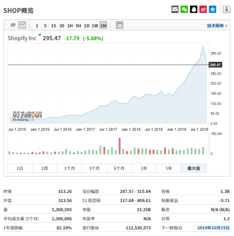Click the -17.79 price change value

72,38
